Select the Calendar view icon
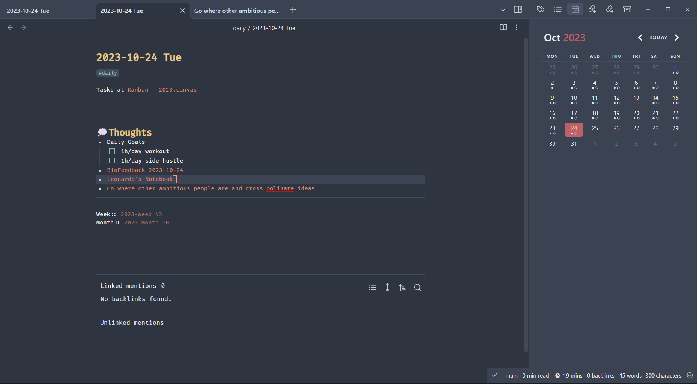 pos(575,9)
